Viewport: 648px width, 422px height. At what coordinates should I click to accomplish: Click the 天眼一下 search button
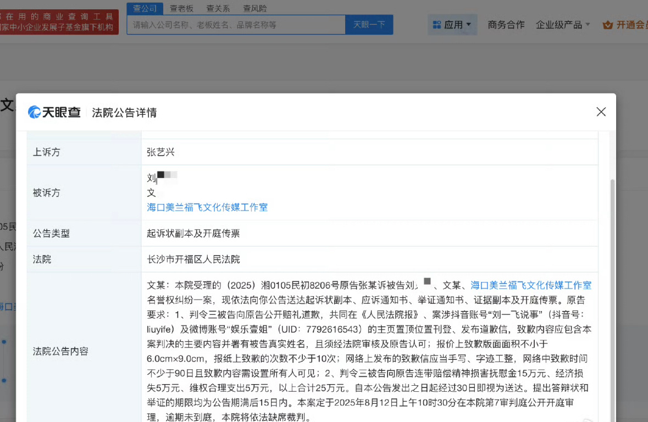(x=369, y=25)
